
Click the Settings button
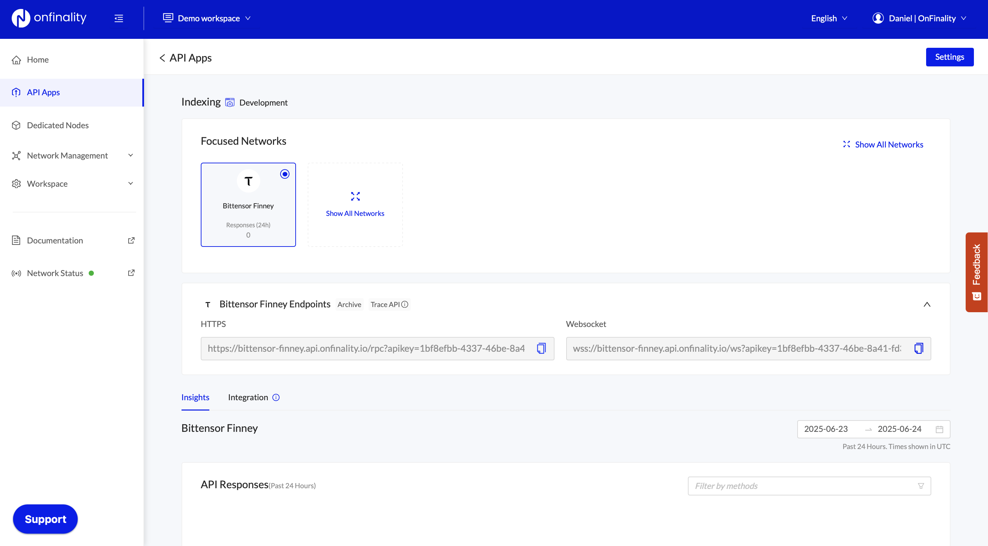[949, 57]
